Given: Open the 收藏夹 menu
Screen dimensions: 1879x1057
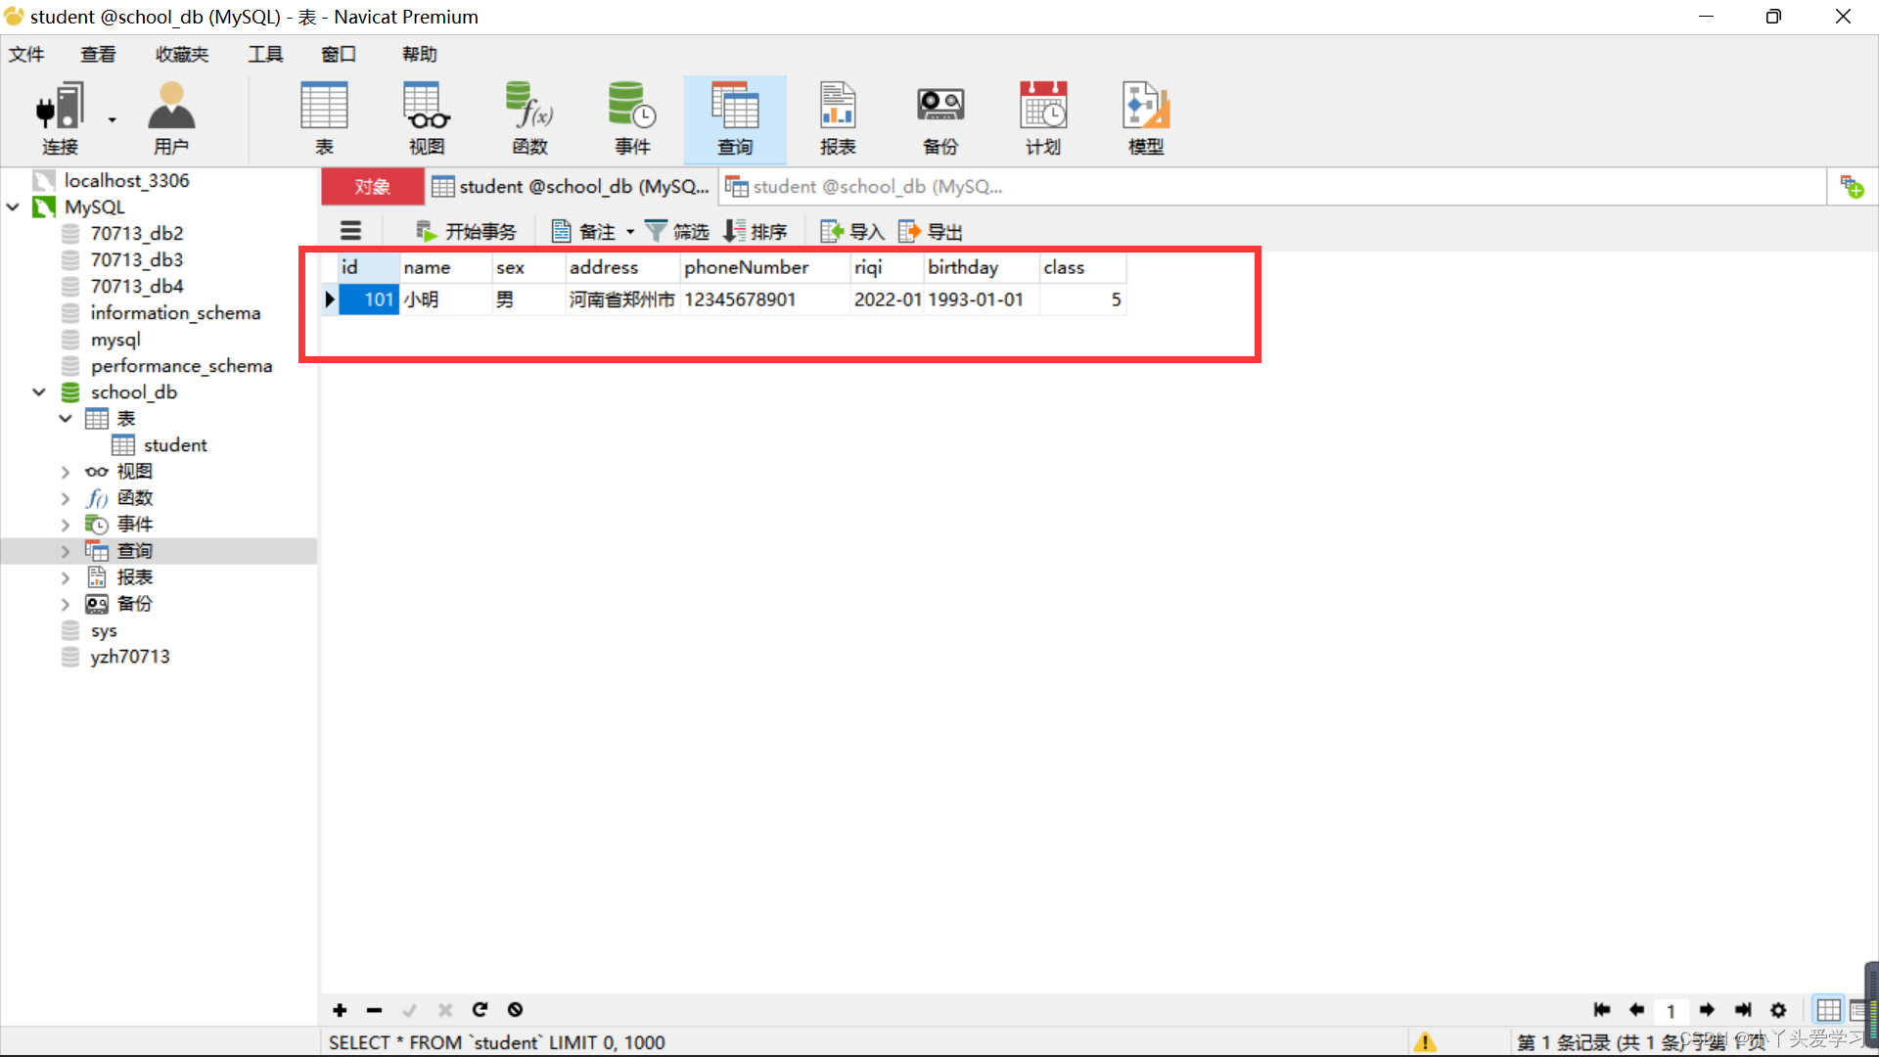Looking at the screenshot, I should click(182, 54).
